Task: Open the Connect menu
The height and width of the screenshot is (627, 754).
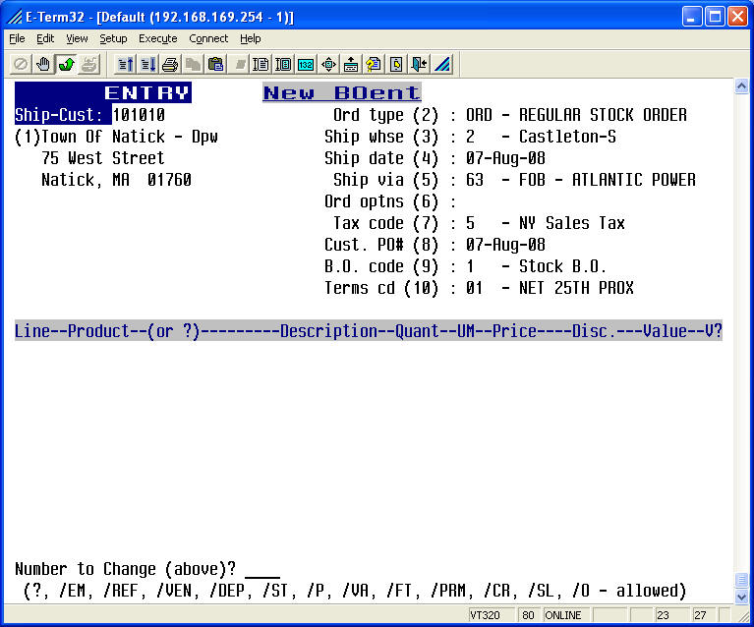Action: pyautogui.click(x=208, y=38)
